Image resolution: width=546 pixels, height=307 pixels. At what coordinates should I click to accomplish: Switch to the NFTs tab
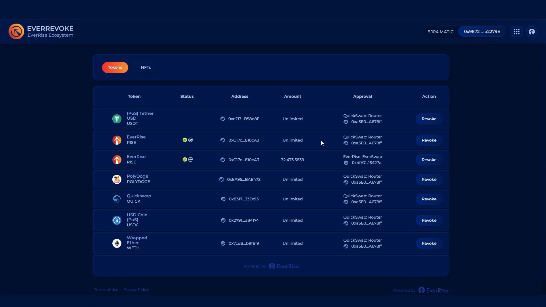pyautogui.click(x=146, y=67)
